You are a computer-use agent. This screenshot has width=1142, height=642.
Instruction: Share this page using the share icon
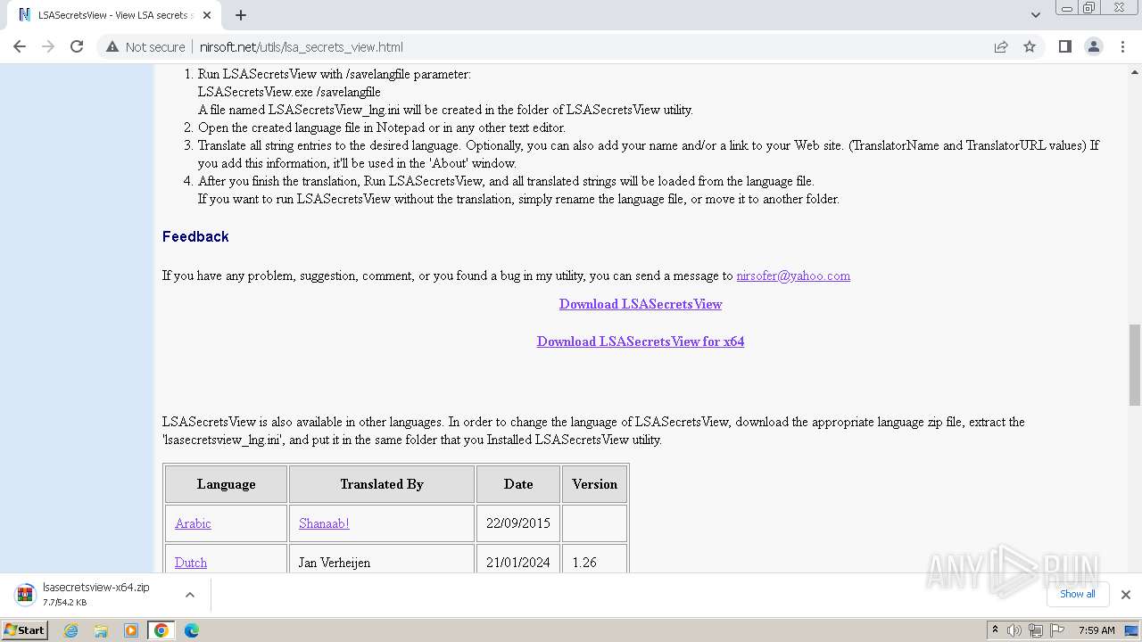coord(1001,47)
